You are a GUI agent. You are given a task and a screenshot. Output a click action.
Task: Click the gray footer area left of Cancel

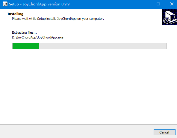(x=77, y=132)
